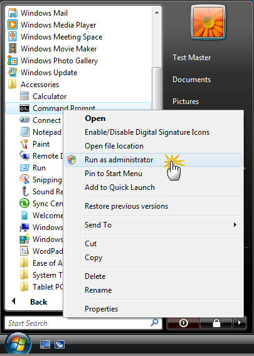The width and height of the screenshot is (254, 356).
Task: Click the Snipping Tool scissors icon
Action: (24, 179)
